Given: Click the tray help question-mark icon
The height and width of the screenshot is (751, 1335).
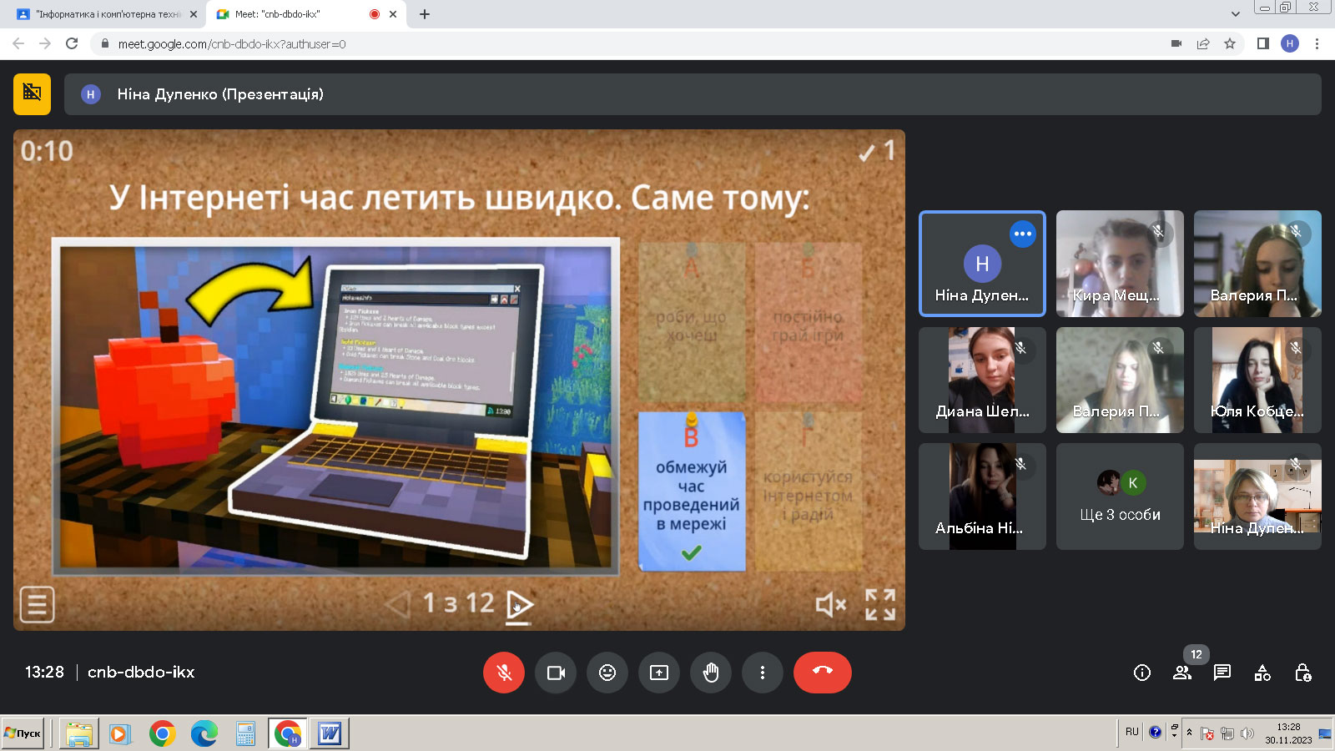Looking at the screenshot, I should (1155, 732).
